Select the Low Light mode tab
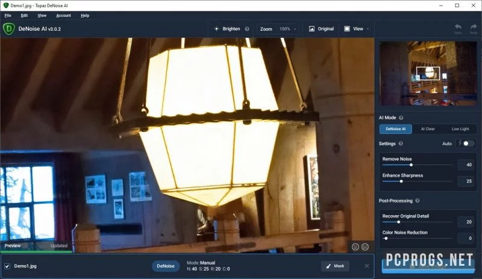The image size is (482, 279). 460,129
